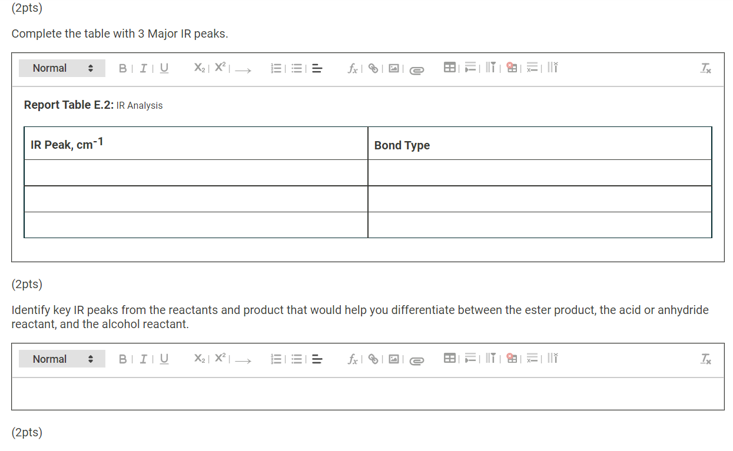
Task: Toggle italic text in the bottom editor
Action: (x=142, y=359)
